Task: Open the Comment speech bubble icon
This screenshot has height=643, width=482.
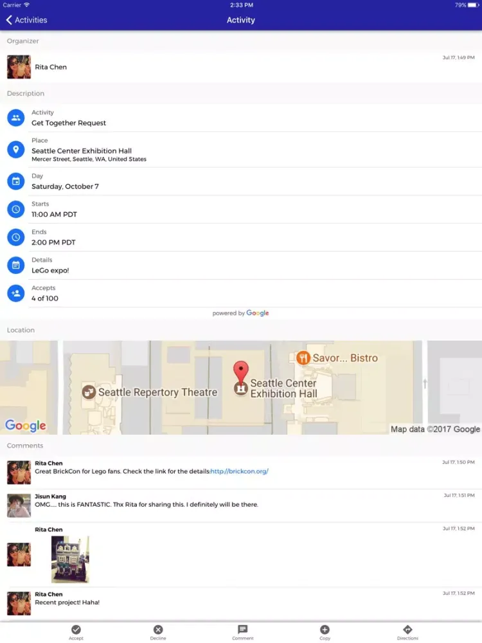Action: [243, 629]
